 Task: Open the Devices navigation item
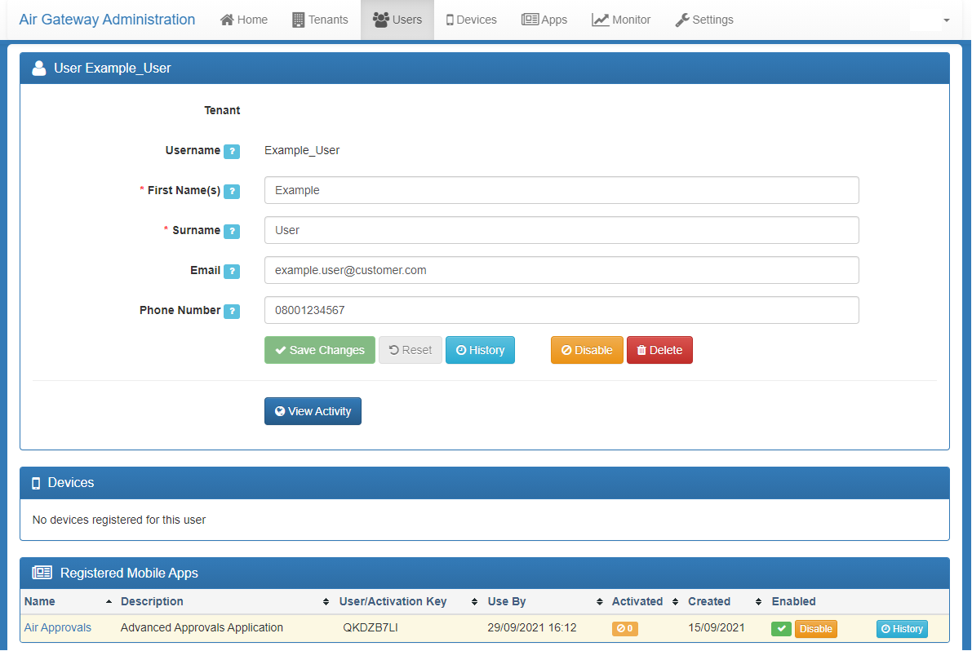[x=471, y=20]
